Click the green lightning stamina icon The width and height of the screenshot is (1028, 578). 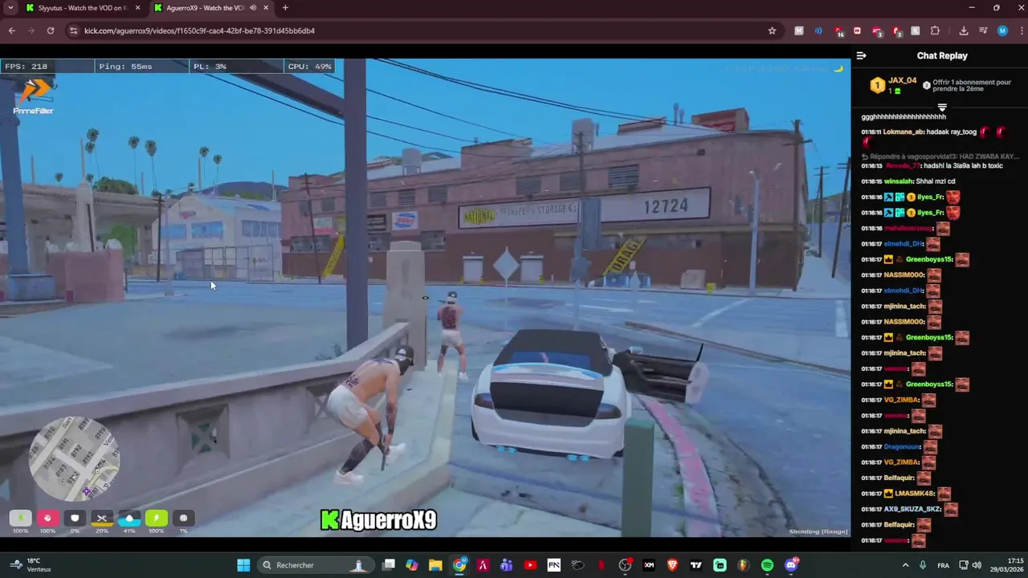(x=157, y=519)
